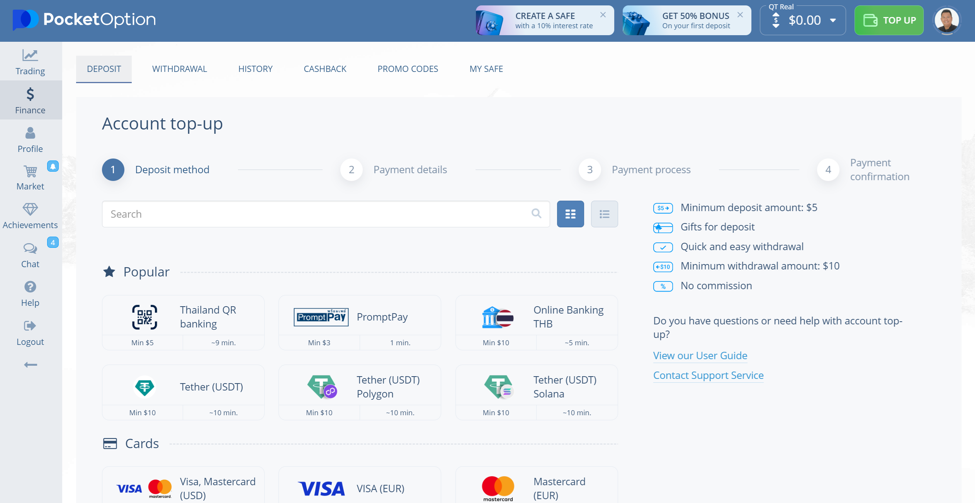Click step 4 Payment confirmation circle
Viewport: 975px width, 503px height.
click(828, 169)
